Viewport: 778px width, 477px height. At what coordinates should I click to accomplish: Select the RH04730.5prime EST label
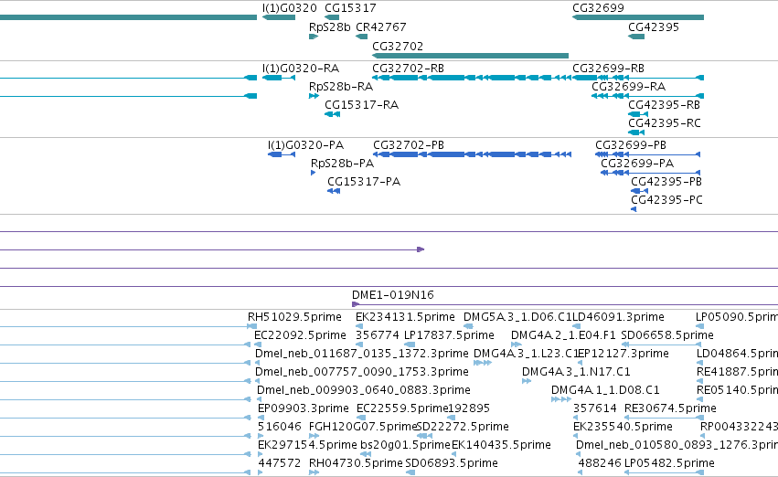(356, 463)
